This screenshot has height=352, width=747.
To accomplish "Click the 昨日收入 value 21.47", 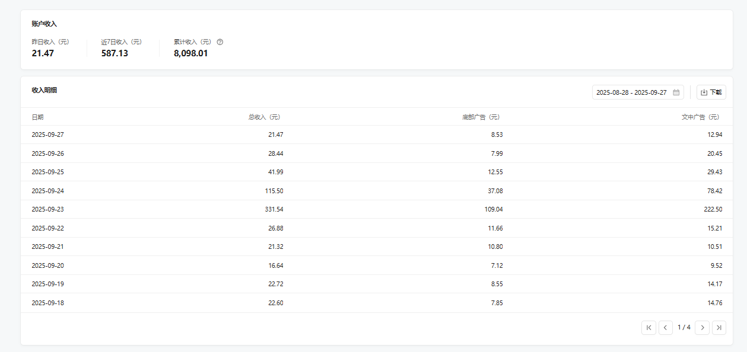I will 43,53.
